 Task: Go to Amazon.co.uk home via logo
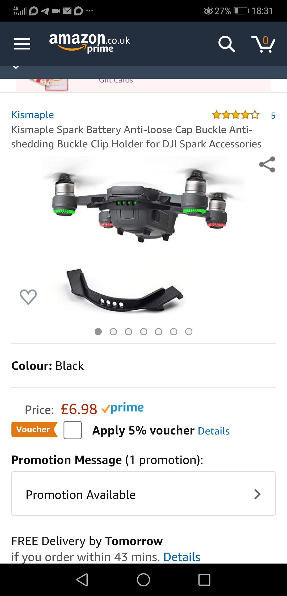[x=90, y=43]
